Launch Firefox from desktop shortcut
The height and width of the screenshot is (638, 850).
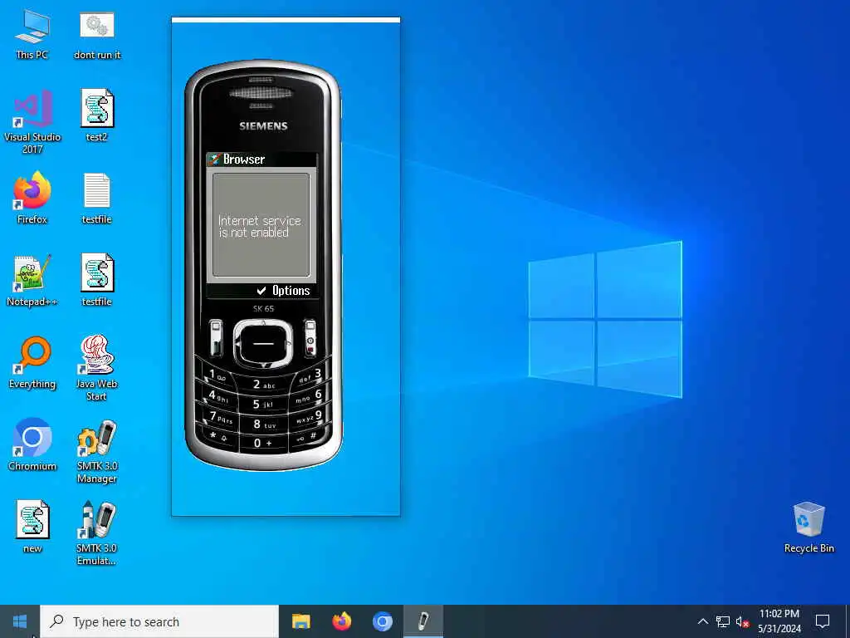pyautogui.click(x=32, y=198)
